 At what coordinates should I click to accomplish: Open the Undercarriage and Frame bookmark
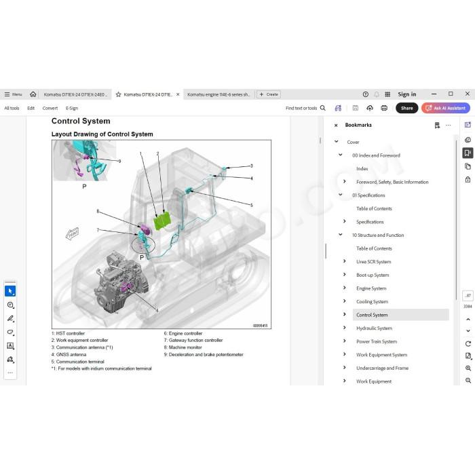pos(382,368)
